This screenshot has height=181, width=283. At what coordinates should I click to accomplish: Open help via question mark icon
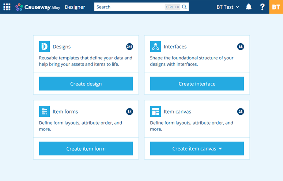262,7
